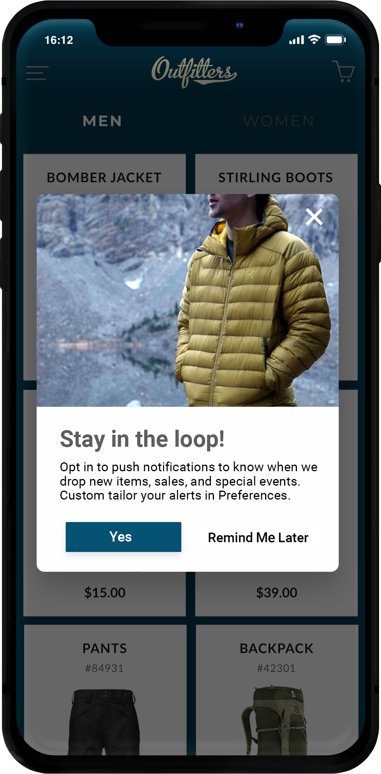Tap the cellular signal bars icon
This screenshot has height=774, width=381.
coord(297,40)
